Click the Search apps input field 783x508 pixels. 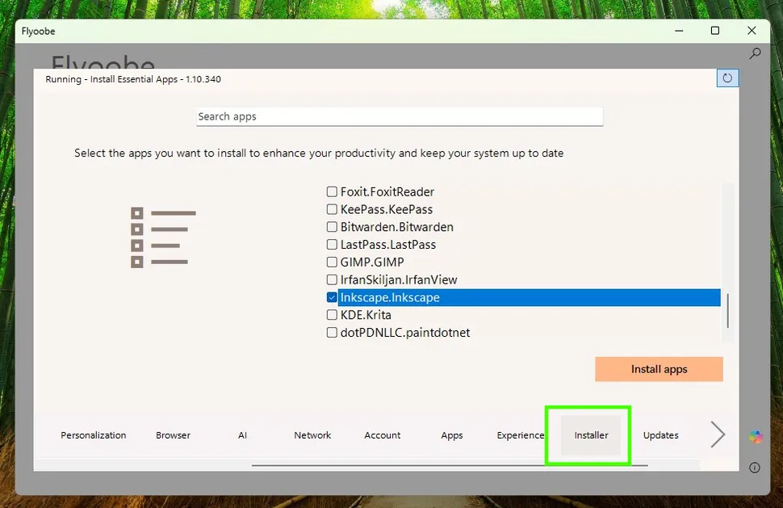(399, 116)
